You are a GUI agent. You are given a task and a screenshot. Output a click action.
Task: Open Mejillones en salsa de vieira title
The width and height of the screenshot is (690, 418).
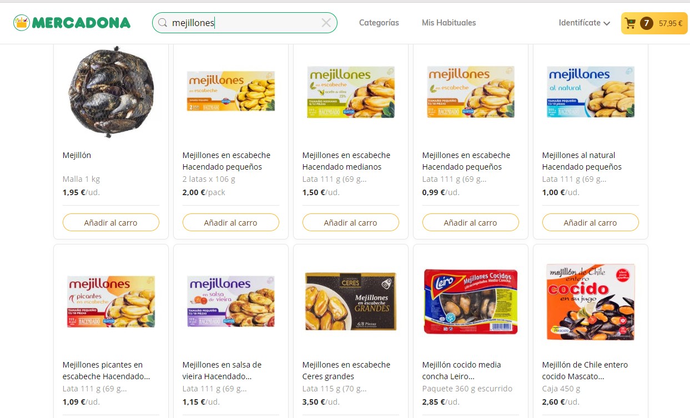222,370
